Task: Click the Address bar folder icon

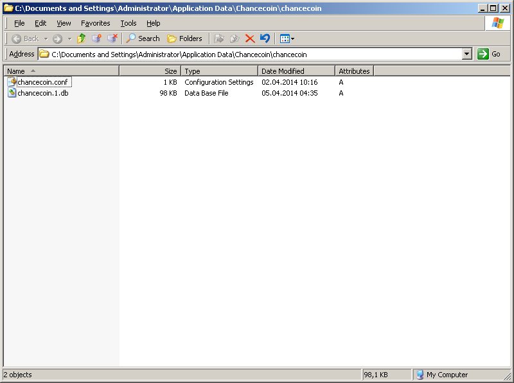Action: coord(44,54)
